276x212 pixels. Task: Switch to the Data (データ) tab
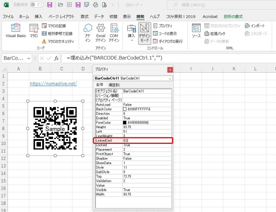coord(99,16)
